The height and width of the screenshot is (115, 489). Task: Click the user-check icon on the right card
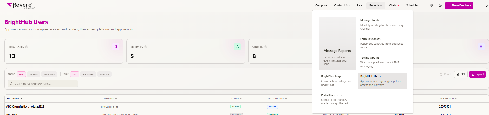[481, 47]
